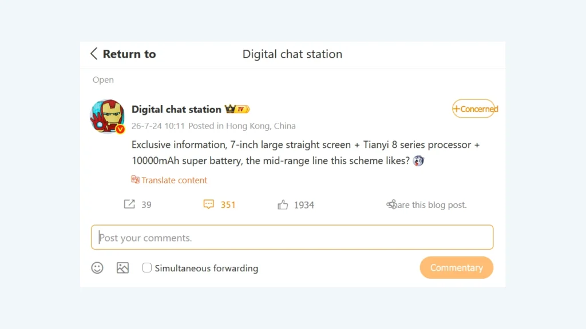This screenshot has height=329, width=586.
Task: Click the crown level IV badge
Action: point(237,109)
